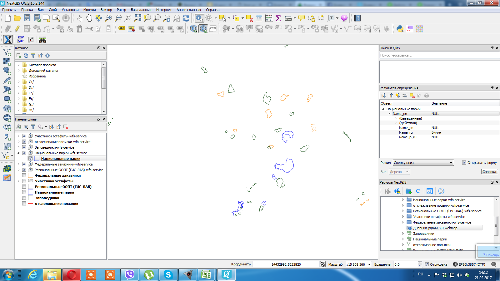Viewport: 500px width, 281px height.
Task: Open the Python console
Action: (x=400, y=29)
